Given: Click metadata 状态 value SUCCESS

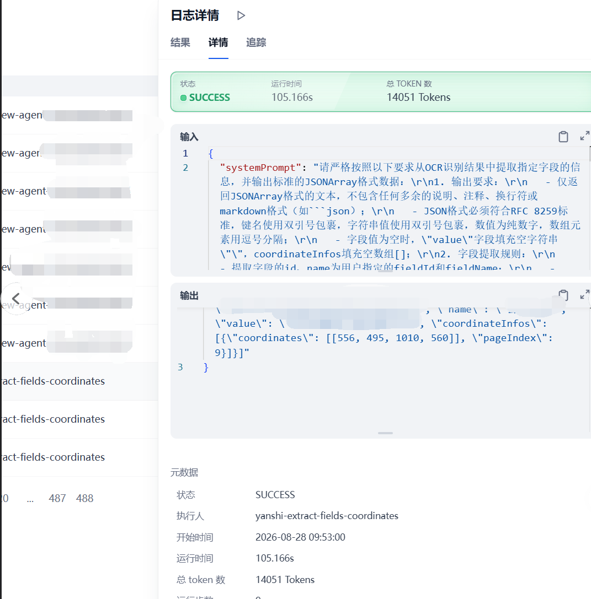Looking at the screenshot, I should pyautogui.click(x=275, y=495).
